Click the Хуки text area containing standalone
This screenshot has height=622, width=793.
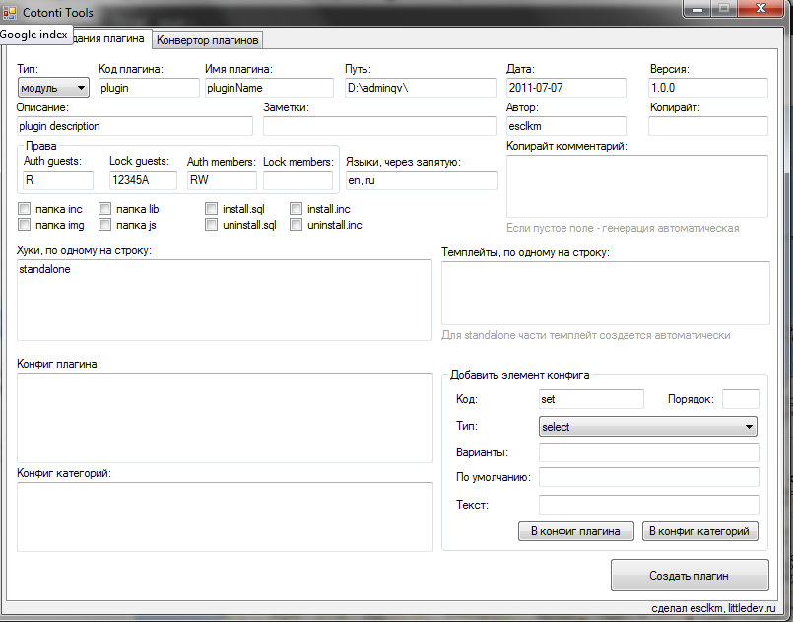(x=225, y=300)
